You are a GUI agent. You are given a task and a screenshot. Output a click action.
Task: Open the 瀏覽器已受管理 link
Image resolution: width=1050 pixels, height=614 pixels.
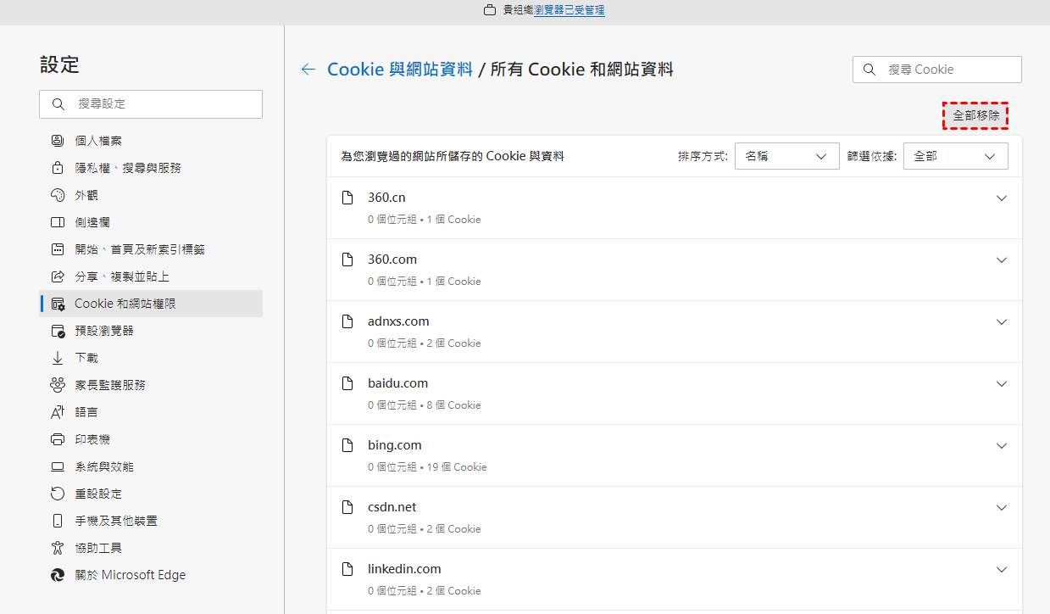click(569, 10)
